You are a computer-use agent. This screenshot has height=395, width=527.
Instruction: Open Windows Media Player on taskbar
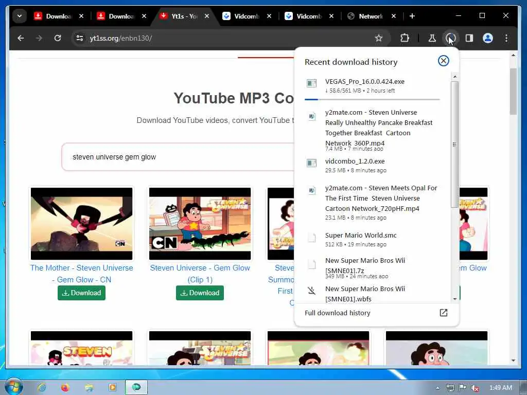tap(113, 388)
